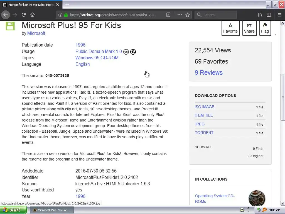Image resolution: width=285 pixels, height=214 pixels.
Task: Open publication date 1996 link
Action: click(80, 45)
